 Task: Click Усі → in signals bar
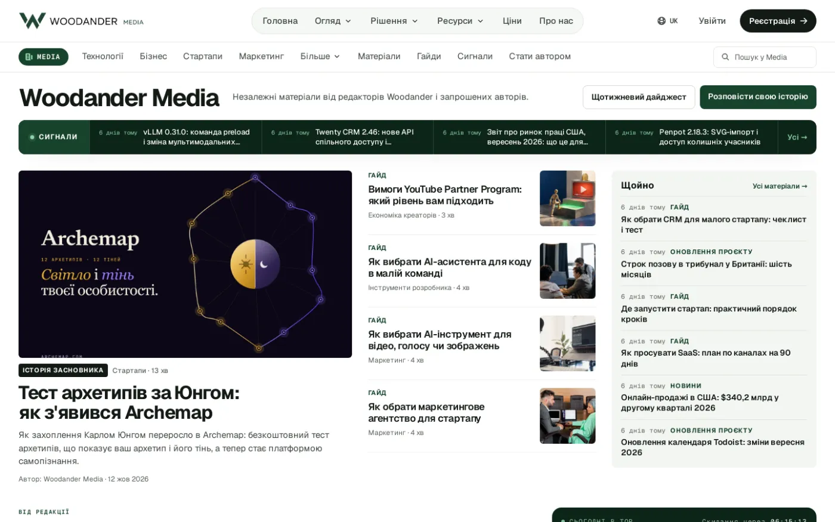pos(797,137)
